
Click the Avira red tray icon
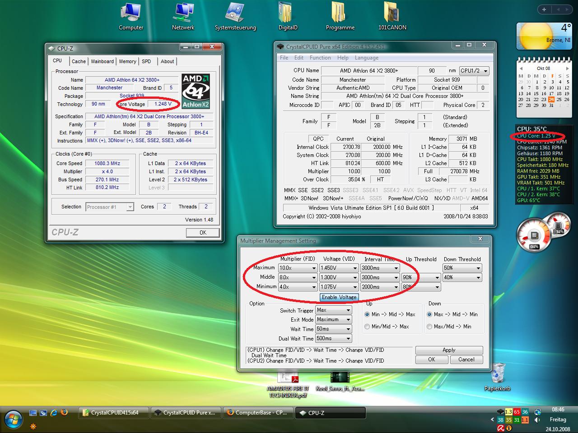click(500, 428)
